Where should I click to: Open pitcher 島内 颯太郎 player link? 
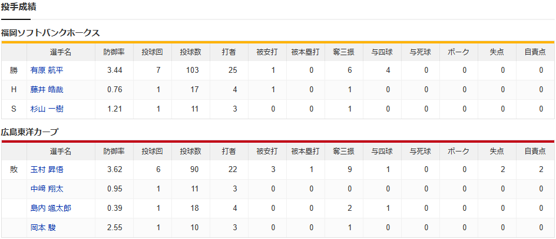pos(51,208)
